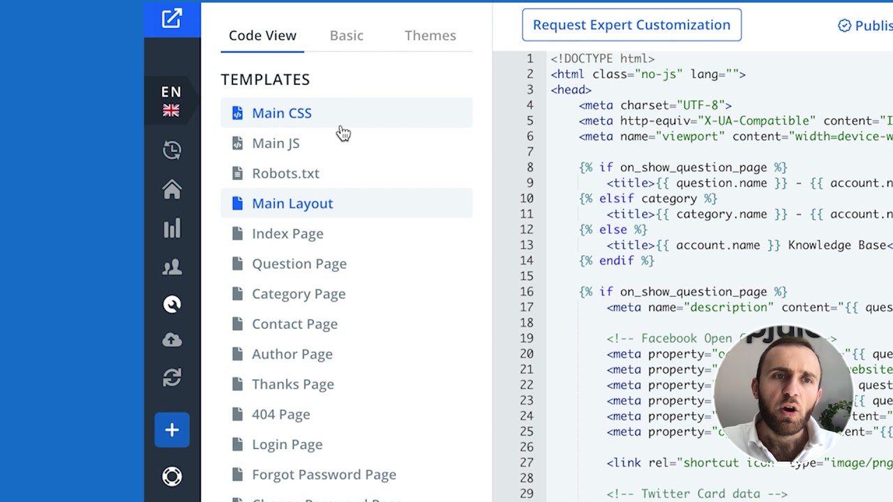Screen dimensions: 893x502
Task: Click the Author Page file icon
Action: (x=237, y=354)
